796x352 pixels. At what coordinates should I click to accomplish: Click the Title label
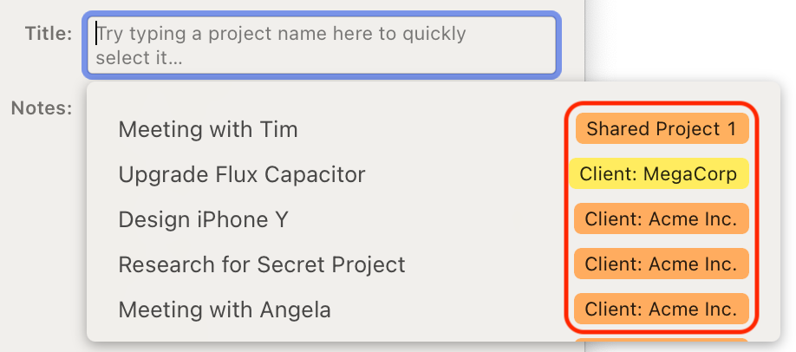pos(49,34)
